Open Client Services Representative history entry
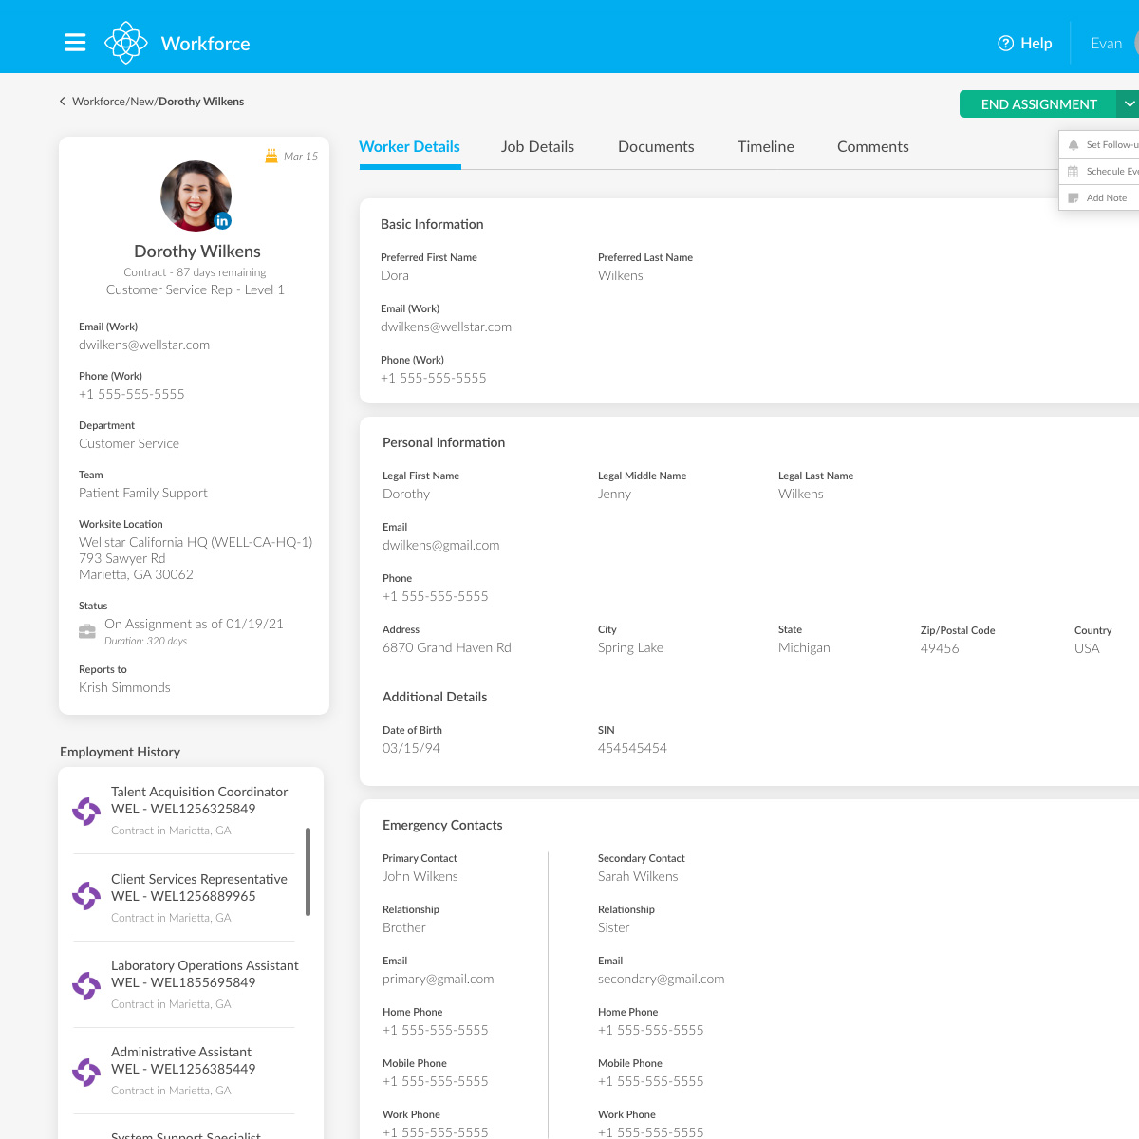This screenshot has height=1139, width=1139. (x=184, y=898)
